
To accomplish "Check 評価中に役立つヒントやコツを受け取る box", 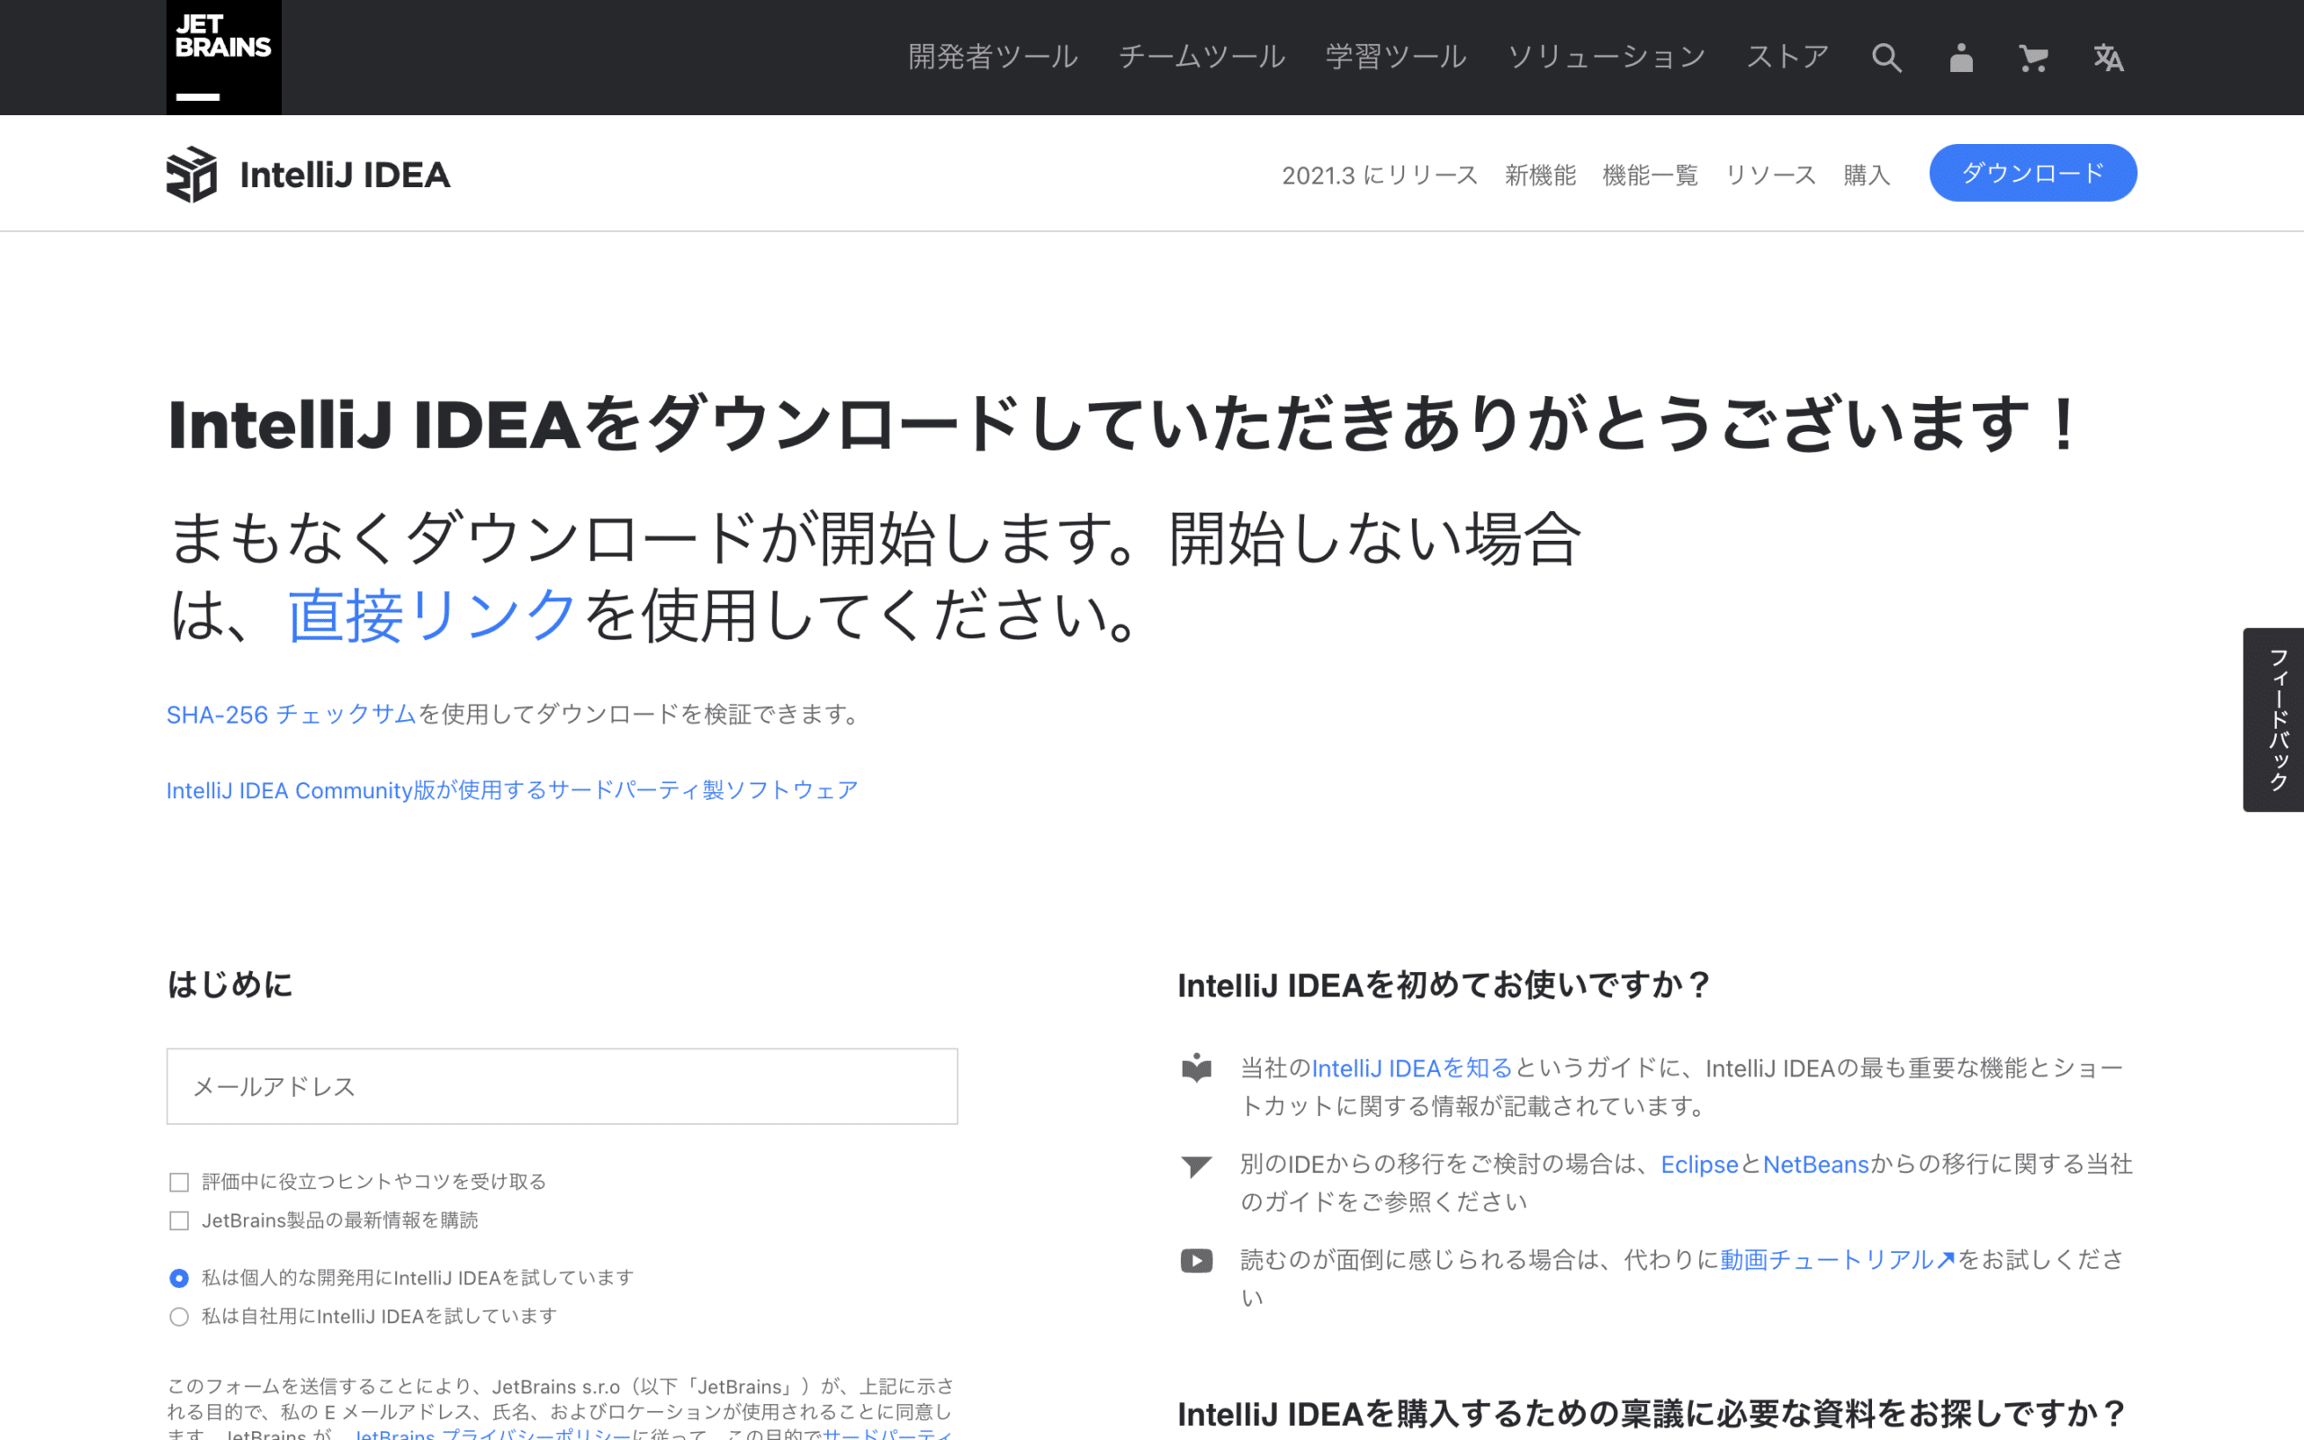I will [179, 1183].
